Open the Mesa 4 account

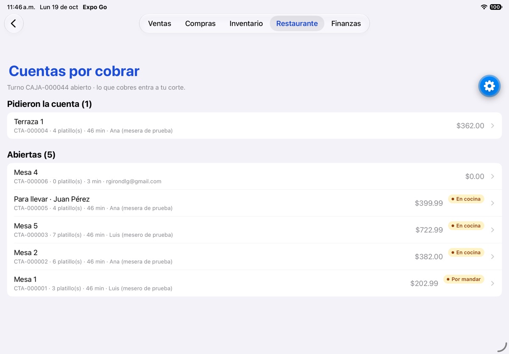(x=255, y=176)
